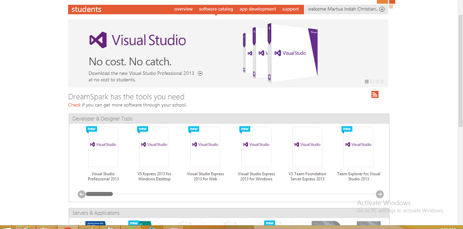Select the fourth banner slide indicator

tap(382, 82)
